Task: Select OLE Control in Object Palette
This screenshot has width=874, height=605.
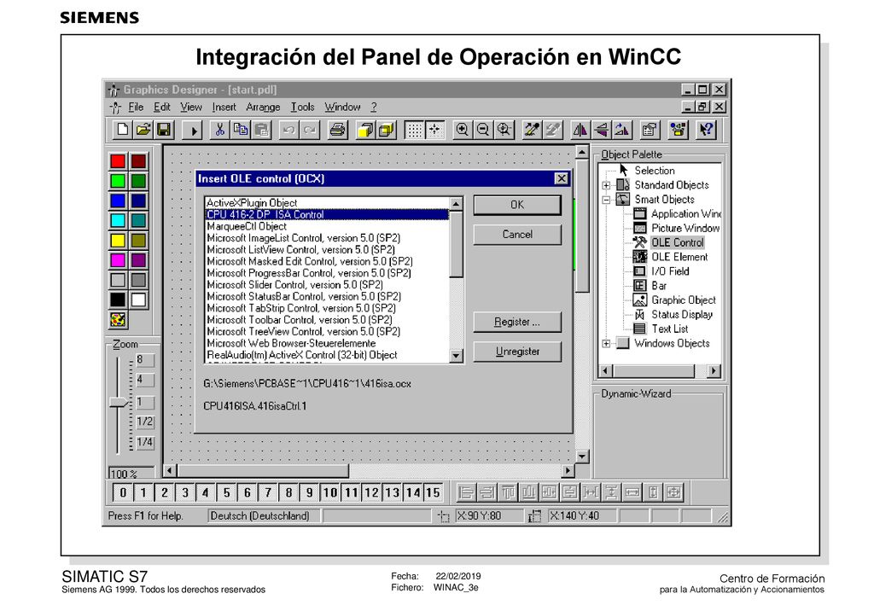Action: 678,242
